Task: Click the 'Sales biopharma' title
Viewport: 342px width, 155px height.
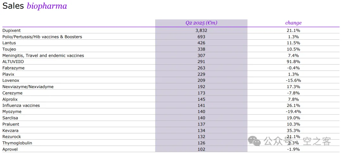Action: pos(35,6)
